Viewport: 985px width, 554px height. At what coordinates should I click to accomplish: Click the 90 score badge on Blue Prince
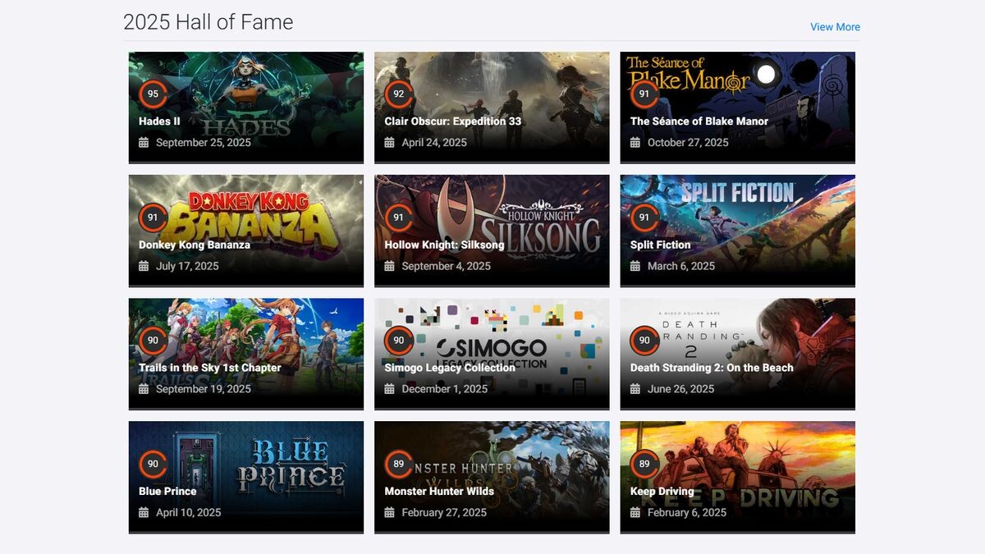pyautogui.click(x=153, y=464)
